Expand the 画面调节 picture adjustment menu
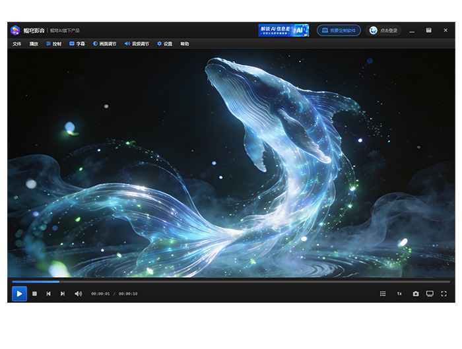 (x=104, y=44)
